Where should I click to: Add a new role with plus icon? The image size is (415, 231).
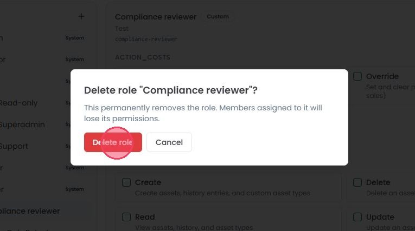(x=81, y=16)
